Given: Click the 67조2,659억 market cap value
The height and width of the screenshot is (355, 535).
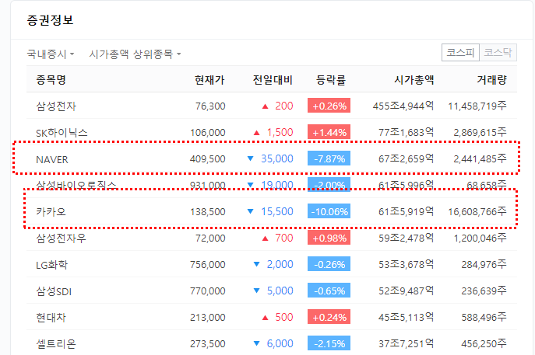Looking at the screenshot, I should (406, 158).
